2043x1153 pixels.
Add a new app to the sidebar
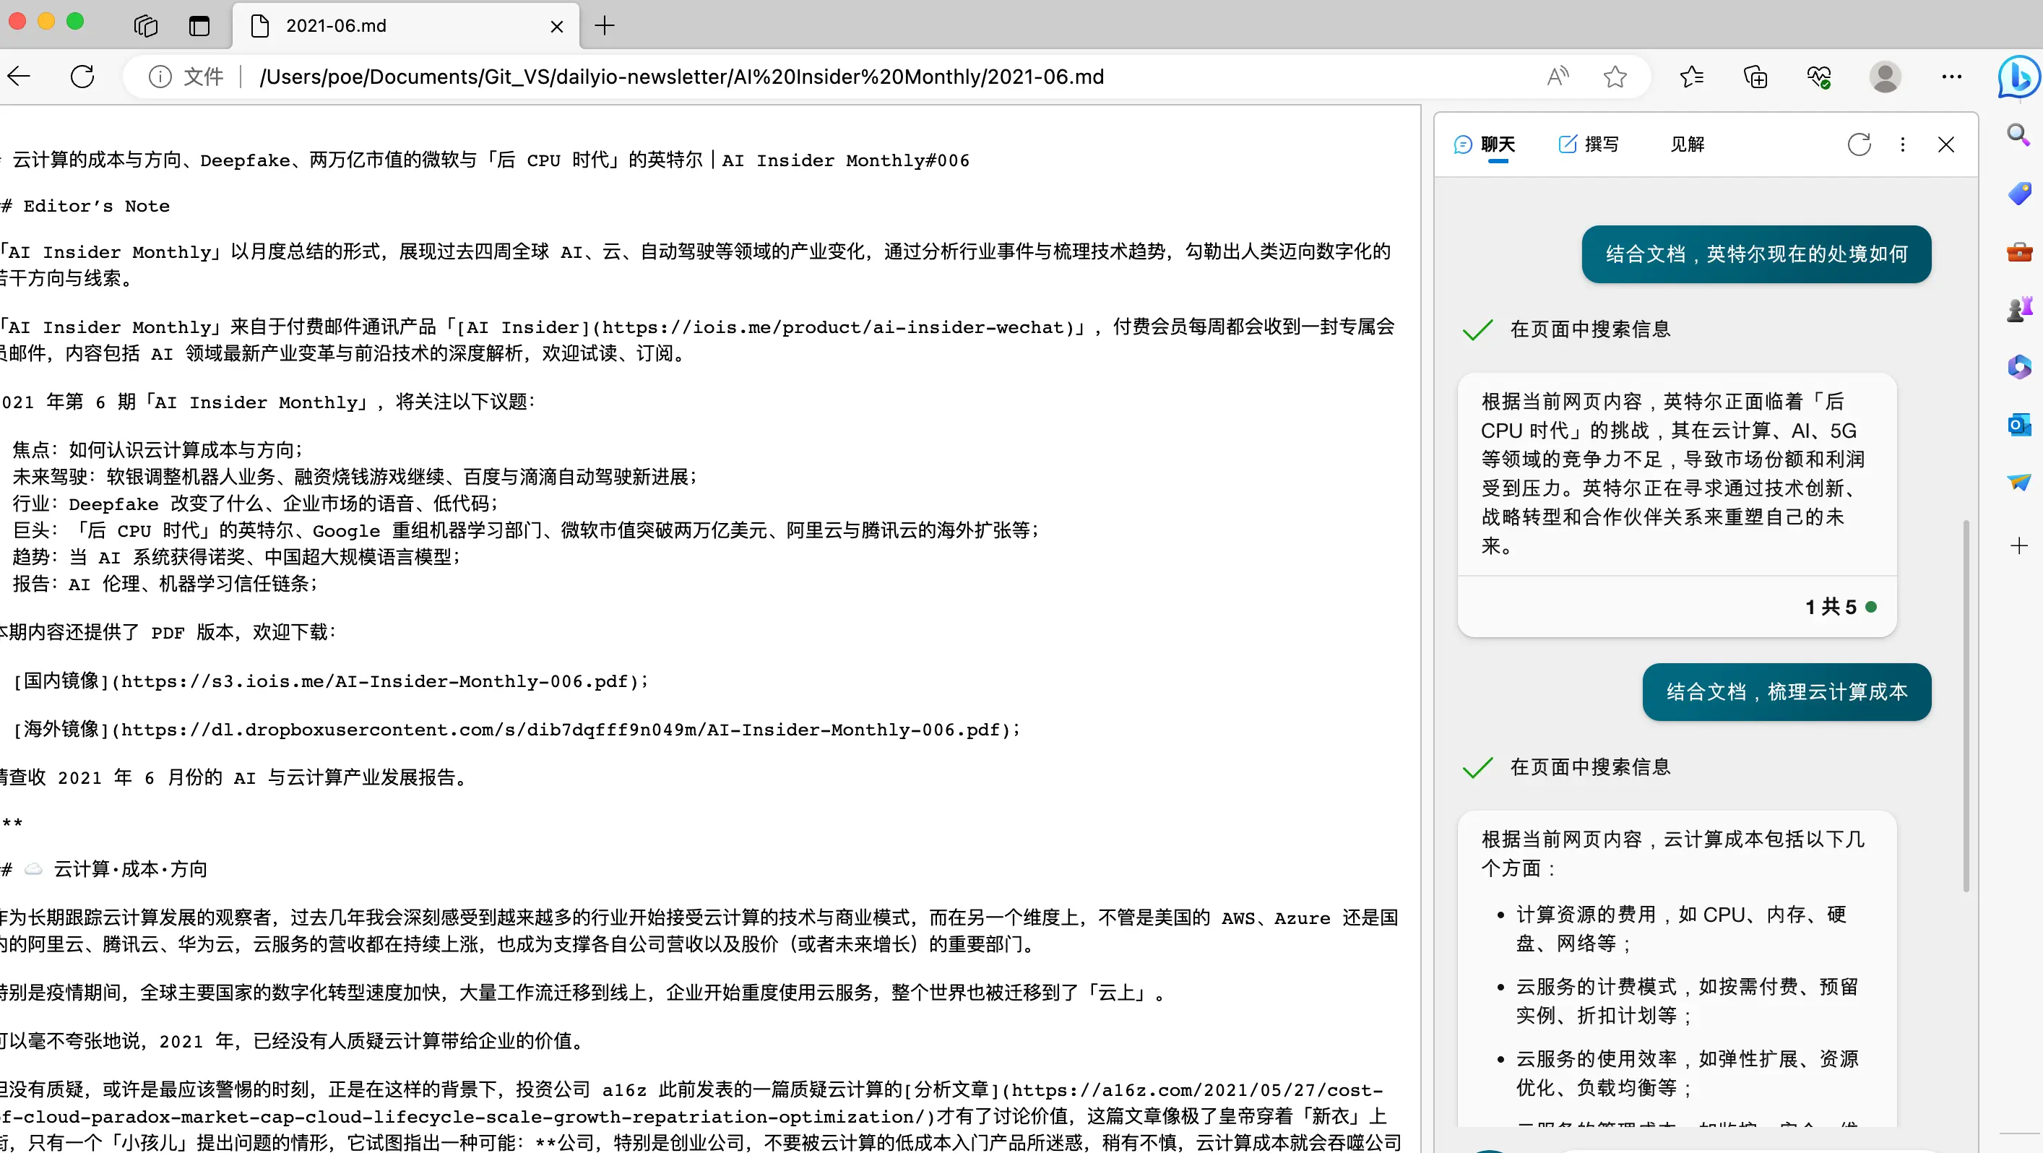click(x=2018, y=545)
